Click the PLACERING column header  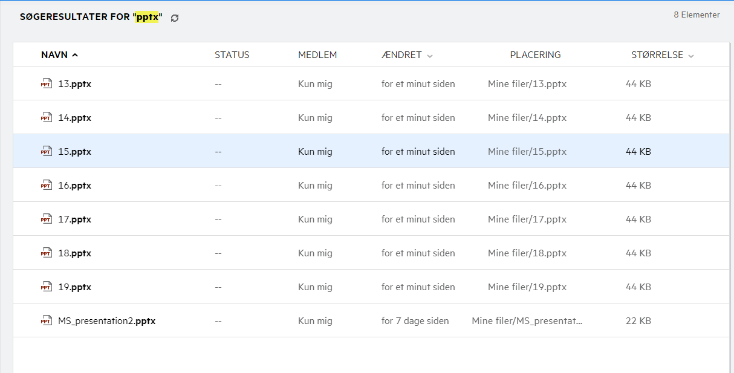(x=535, y=55)
